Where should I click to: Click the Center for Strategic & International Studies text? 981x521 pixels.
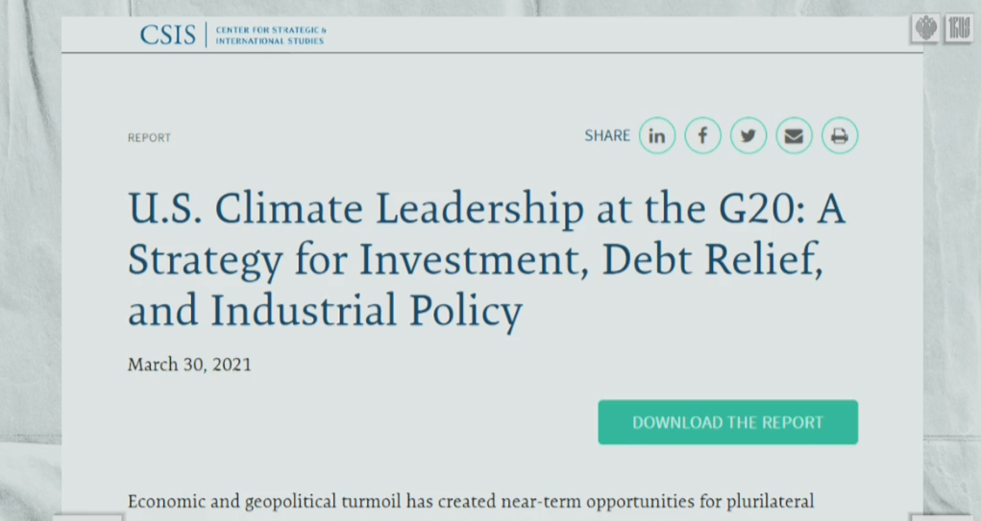[x=270, y=36]
